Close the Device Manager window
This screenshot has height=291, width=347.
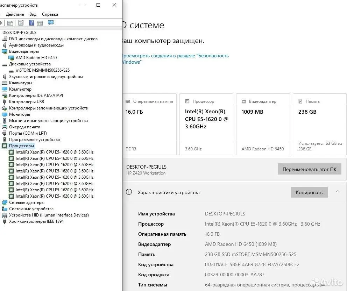(114, 5)
